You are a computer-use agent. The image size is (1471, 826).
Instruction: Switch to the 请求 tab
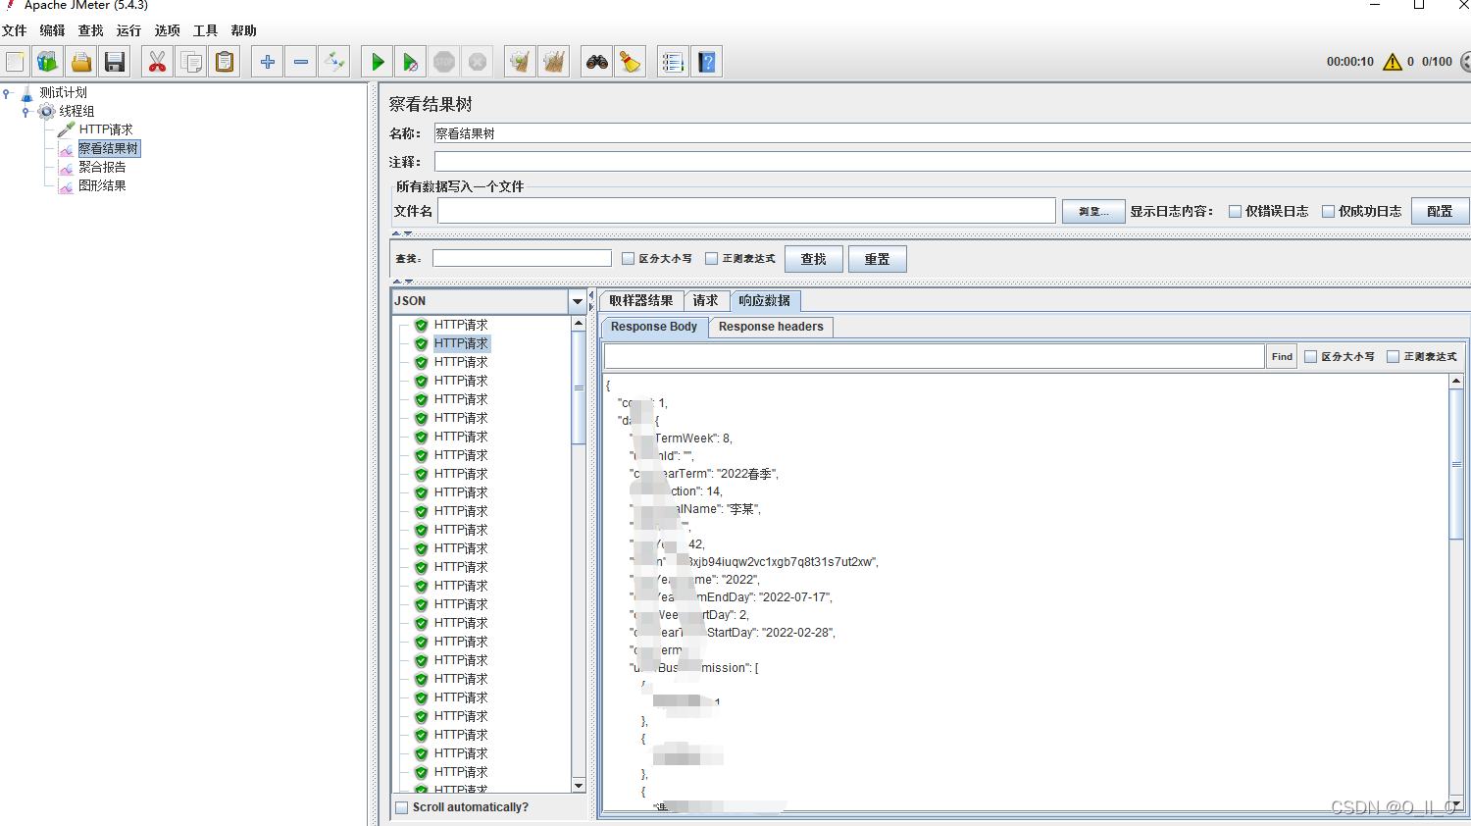(706, 301)
